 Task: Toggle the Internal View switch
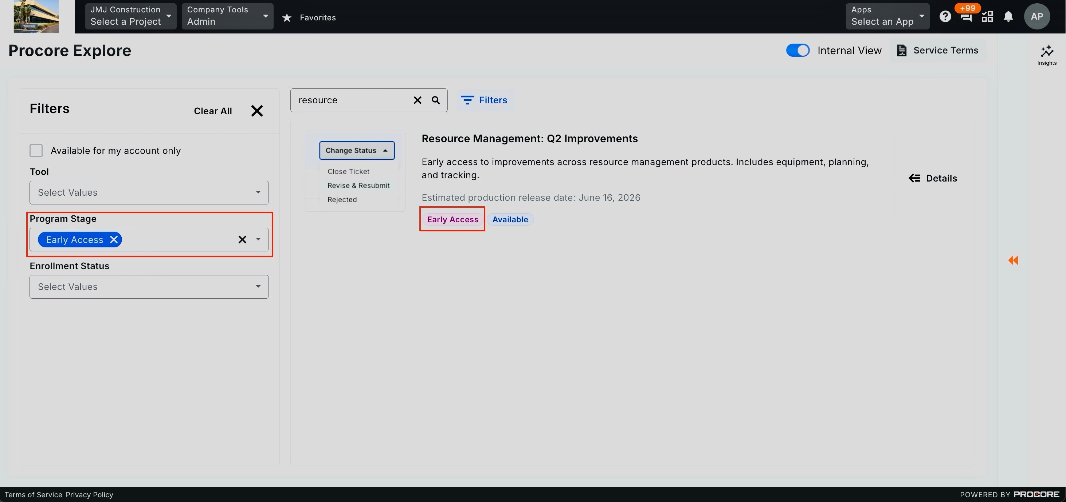(x=797, y=51)
